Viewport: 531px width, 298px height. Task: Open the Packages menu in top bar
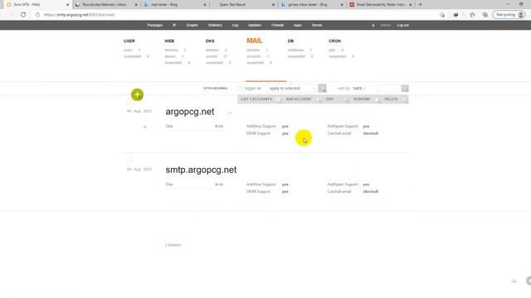(155, 25)
